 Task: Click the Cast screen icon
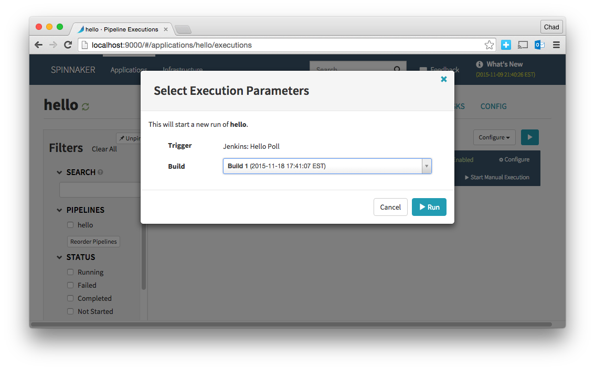click(x=523, y=45)
